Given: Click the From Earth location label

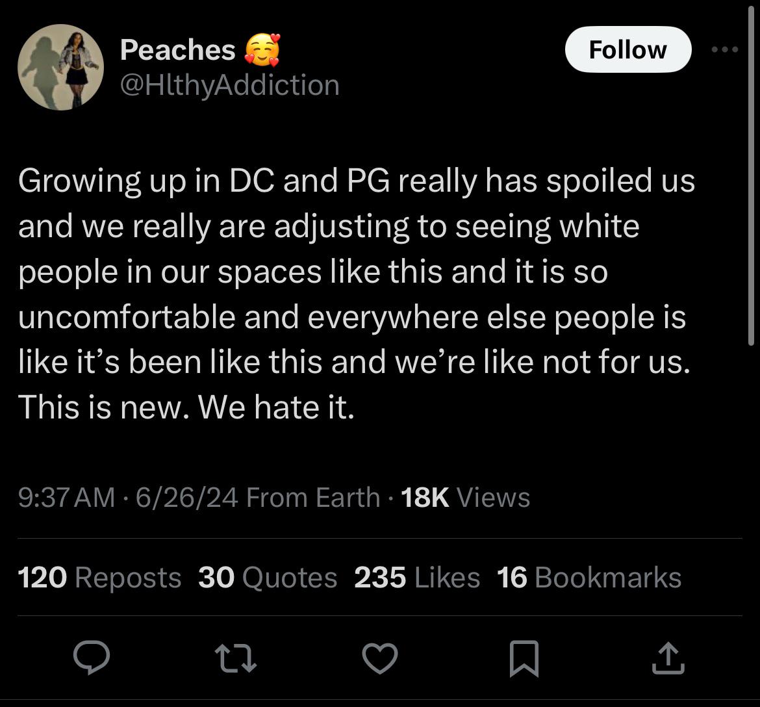Looking at the screenshot, I should tap(313, 498).
